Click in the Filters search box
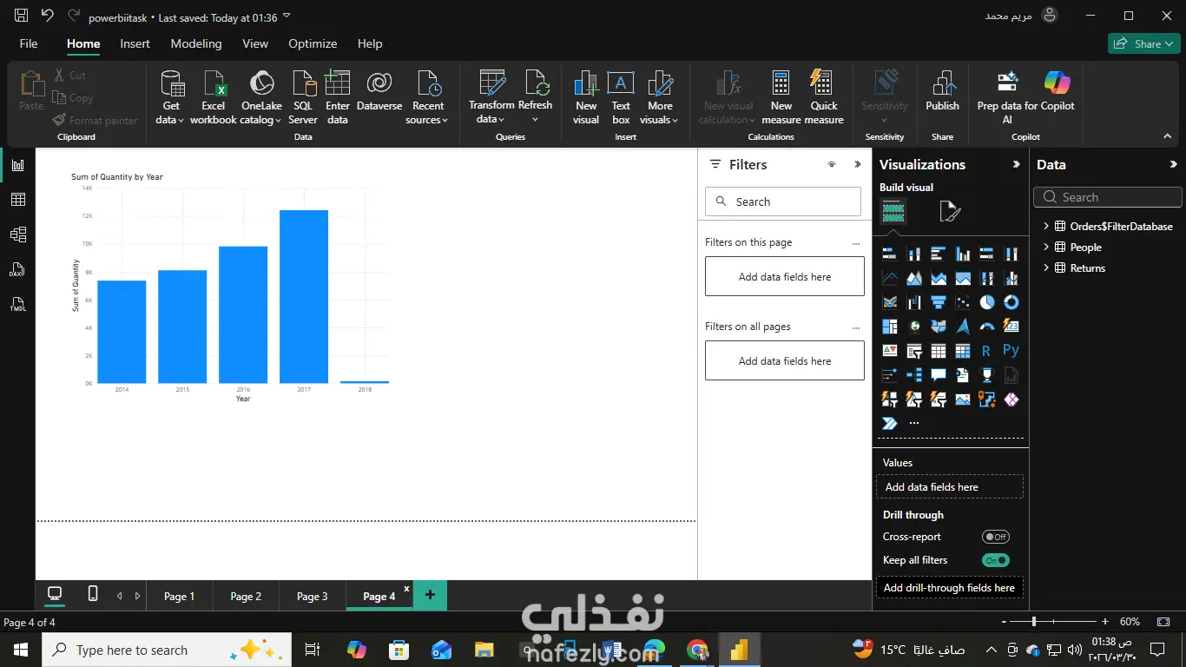The width and height of the screenshot is (1186, 667). click(783, 201)
